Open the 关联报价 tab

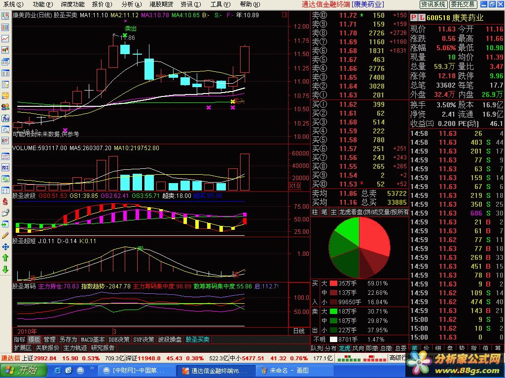[x=47, y=348]
